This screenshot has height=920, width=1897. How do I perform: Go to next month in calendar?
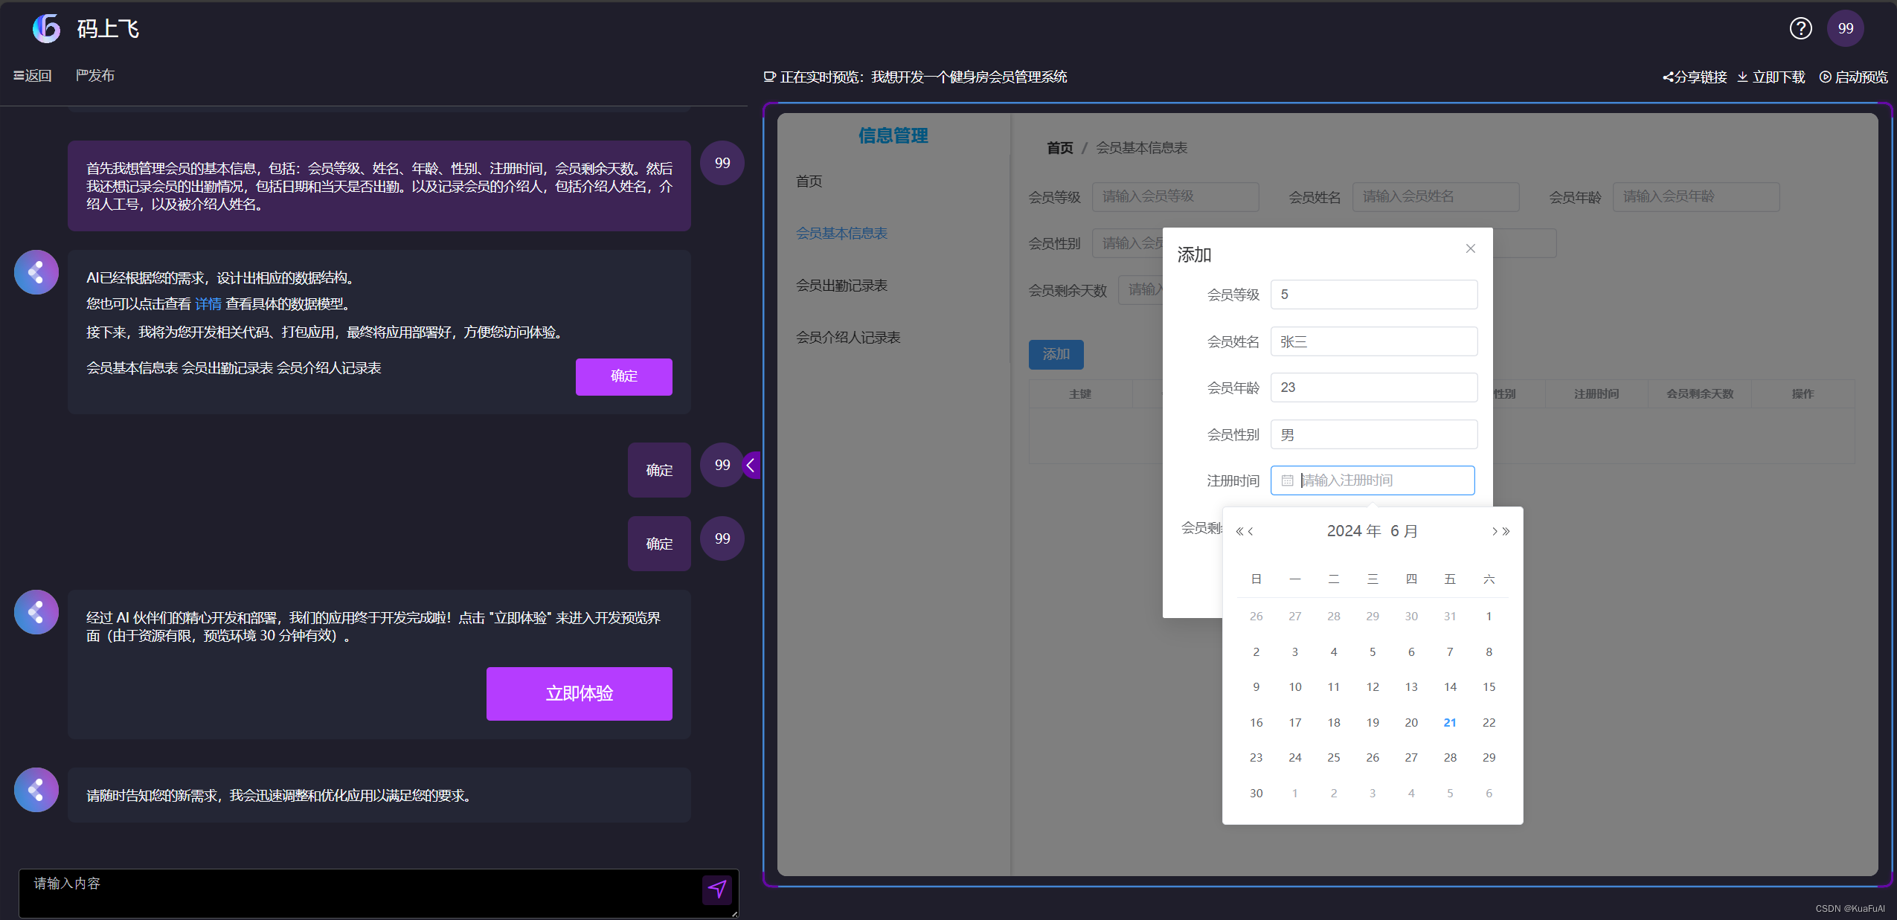click(1494, 531)
